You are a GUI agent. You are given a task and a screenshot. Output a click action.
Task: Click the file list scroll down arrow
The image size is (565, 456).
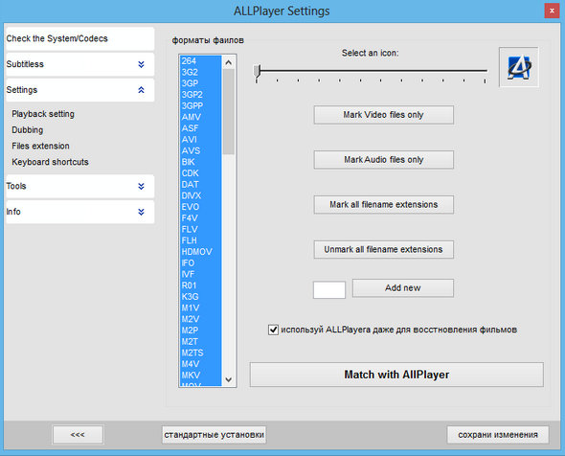(229, 379)
